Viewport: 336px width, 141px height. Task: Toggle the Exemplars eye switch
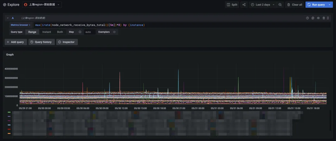114,32
